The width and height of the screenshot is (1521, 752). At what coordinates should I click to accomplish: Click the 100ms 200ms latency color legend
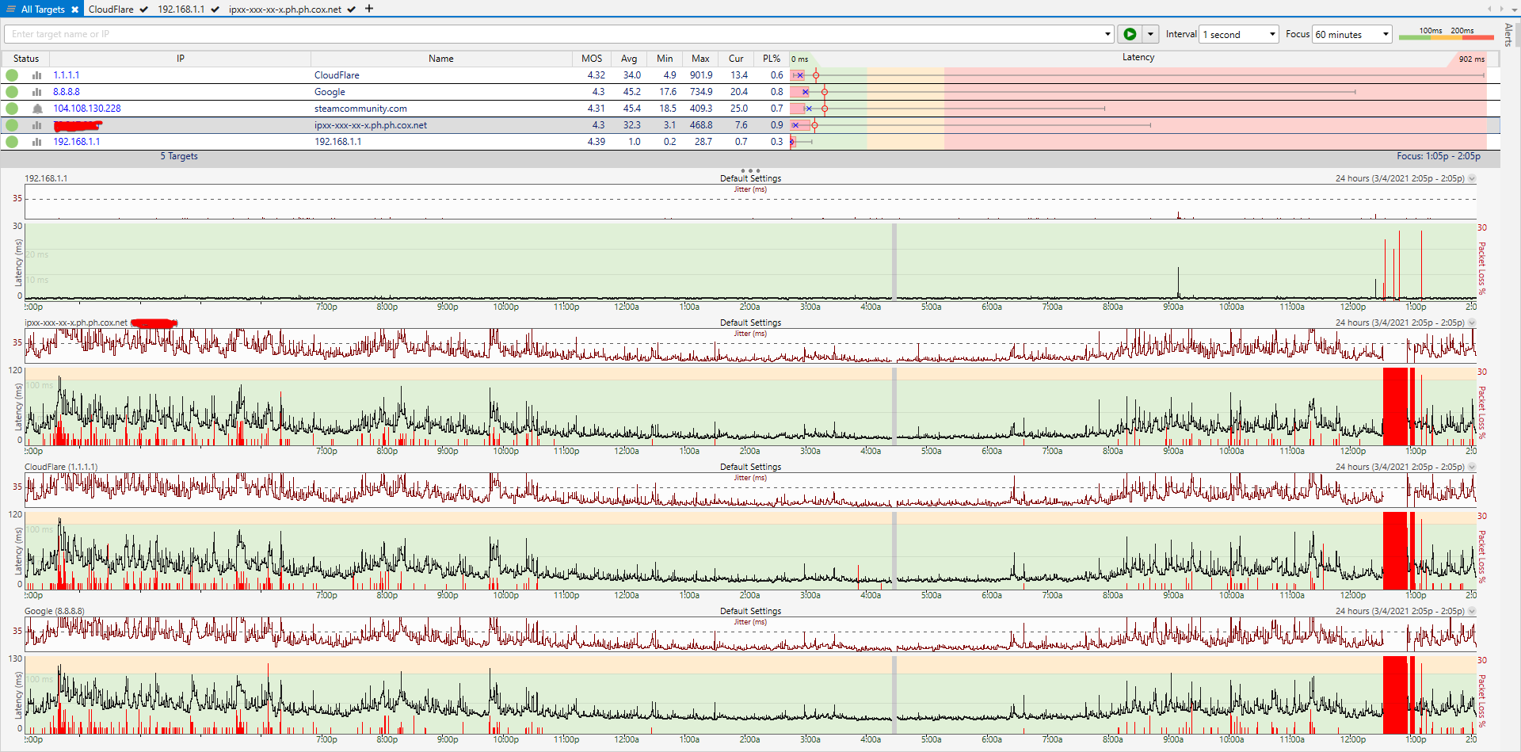[1446, 34]
